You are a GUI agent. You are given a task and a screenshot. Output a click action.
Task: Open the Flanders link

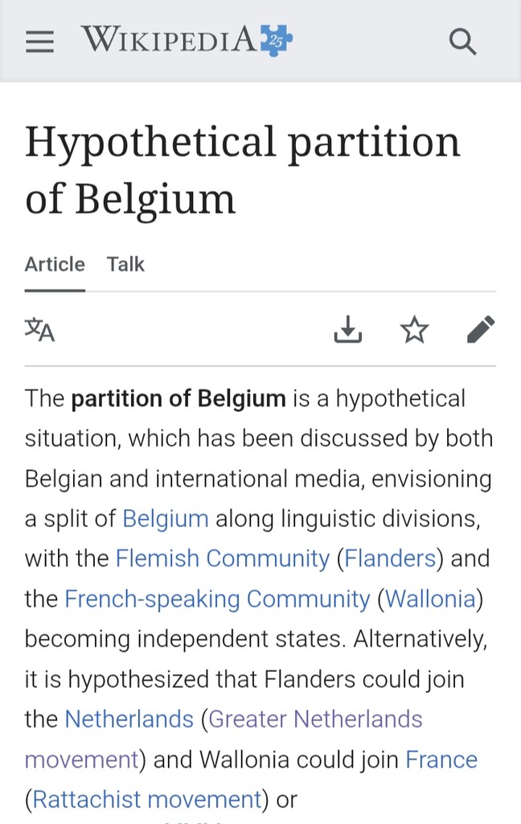click(x=390, y=558)
